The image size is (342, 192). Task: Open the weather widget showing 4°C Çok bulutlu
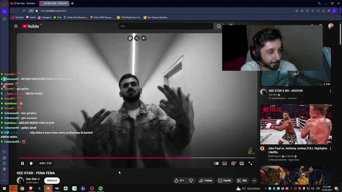tap(248, 189)
